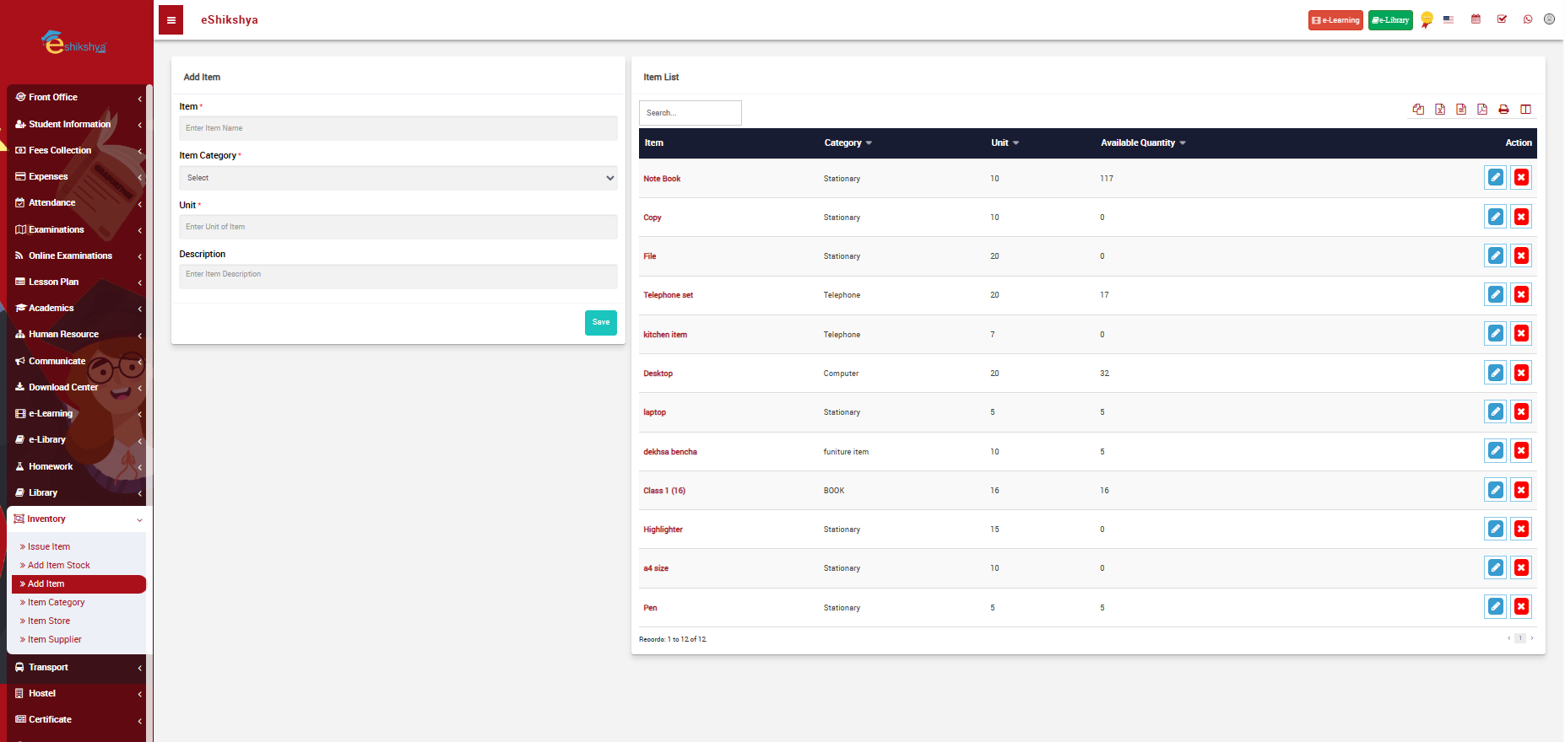This screenshot has width=1565, height=742.
Task: Toggle the sidebar hamburger menu
Action: pos(171,20)
